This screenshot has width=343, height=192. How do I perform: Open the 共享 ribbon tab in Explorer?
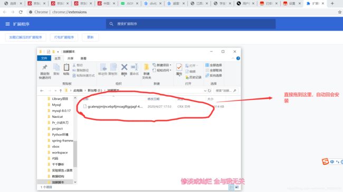(70, 58)
